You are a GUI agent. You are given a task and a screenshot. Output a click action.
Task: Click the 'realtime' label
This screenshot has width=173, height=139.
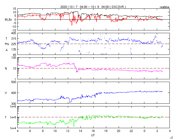pyautogui.click(x=165, y=7)
